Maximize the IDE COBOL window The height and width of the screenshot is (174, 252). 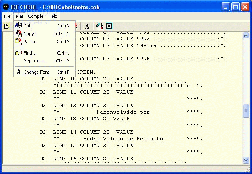pos(235,7)
